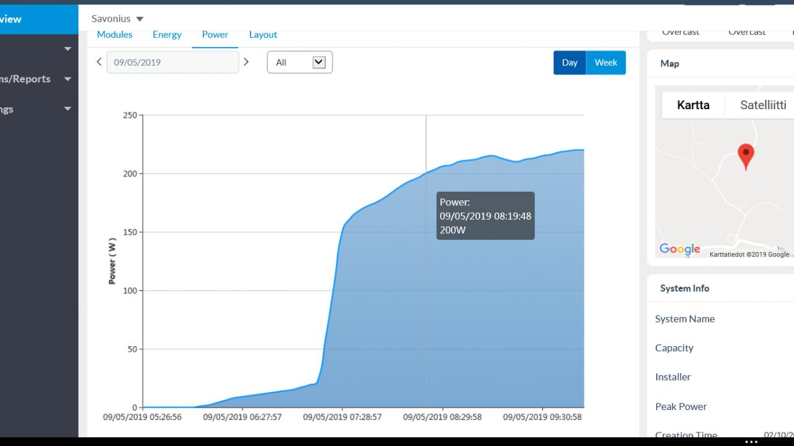Viewport: 794px width, 446px height.
Task: Click the Google logo on the map
Action: [680, 249]
